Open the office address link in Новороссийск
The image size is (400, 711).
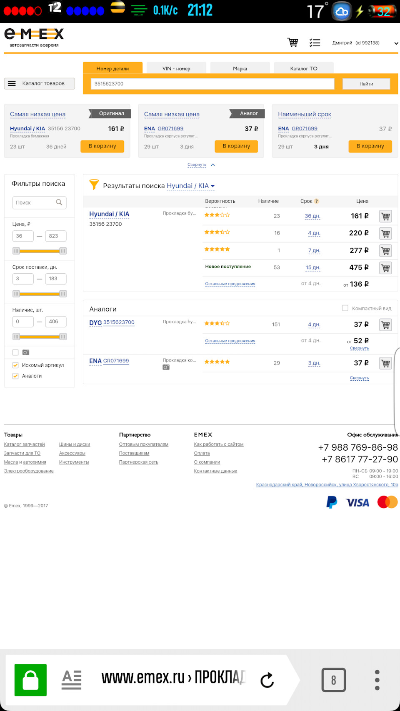[x=327, y=484]
